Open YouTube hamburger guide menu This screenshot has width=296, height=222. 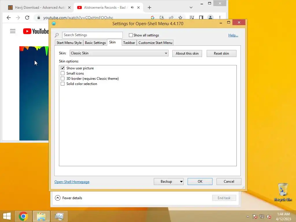tap(13, 31)
